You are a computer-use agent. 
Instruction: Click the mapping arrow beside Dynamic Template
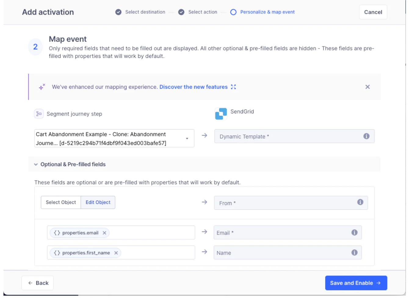coord(205,135)
